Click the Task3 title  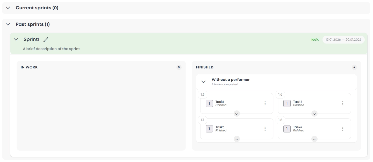220,127
